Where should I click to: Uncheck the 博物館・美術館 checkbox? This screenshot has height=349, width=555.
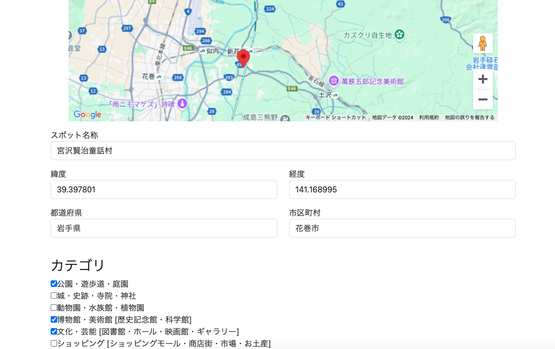(x=54, y=320)
